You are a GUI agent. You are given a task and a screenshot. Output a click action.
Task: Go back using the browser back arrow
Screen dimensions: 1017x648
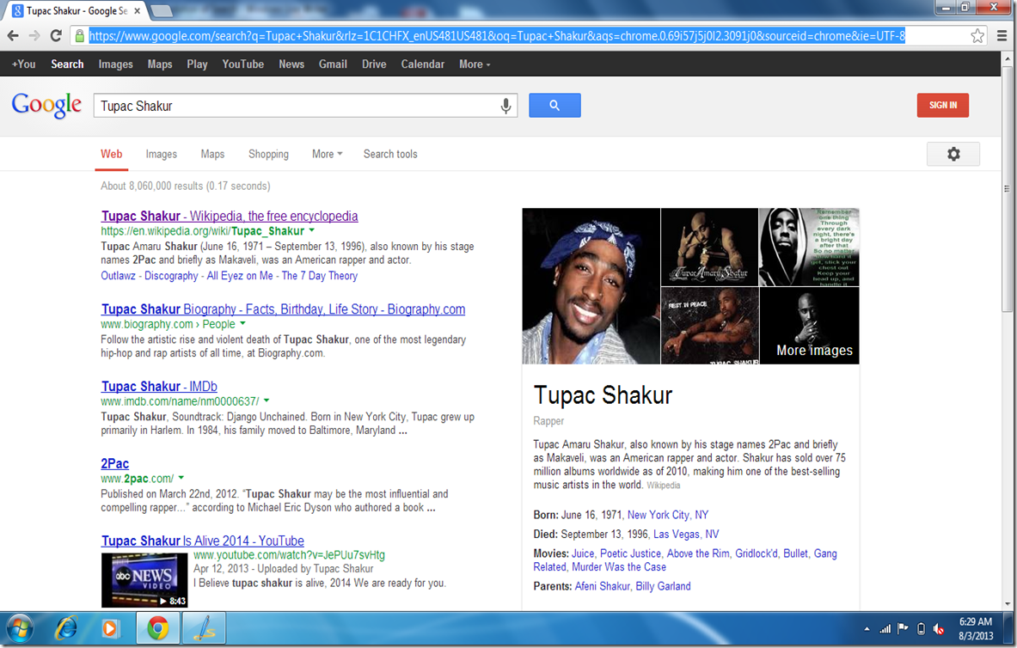pos(13,36)
